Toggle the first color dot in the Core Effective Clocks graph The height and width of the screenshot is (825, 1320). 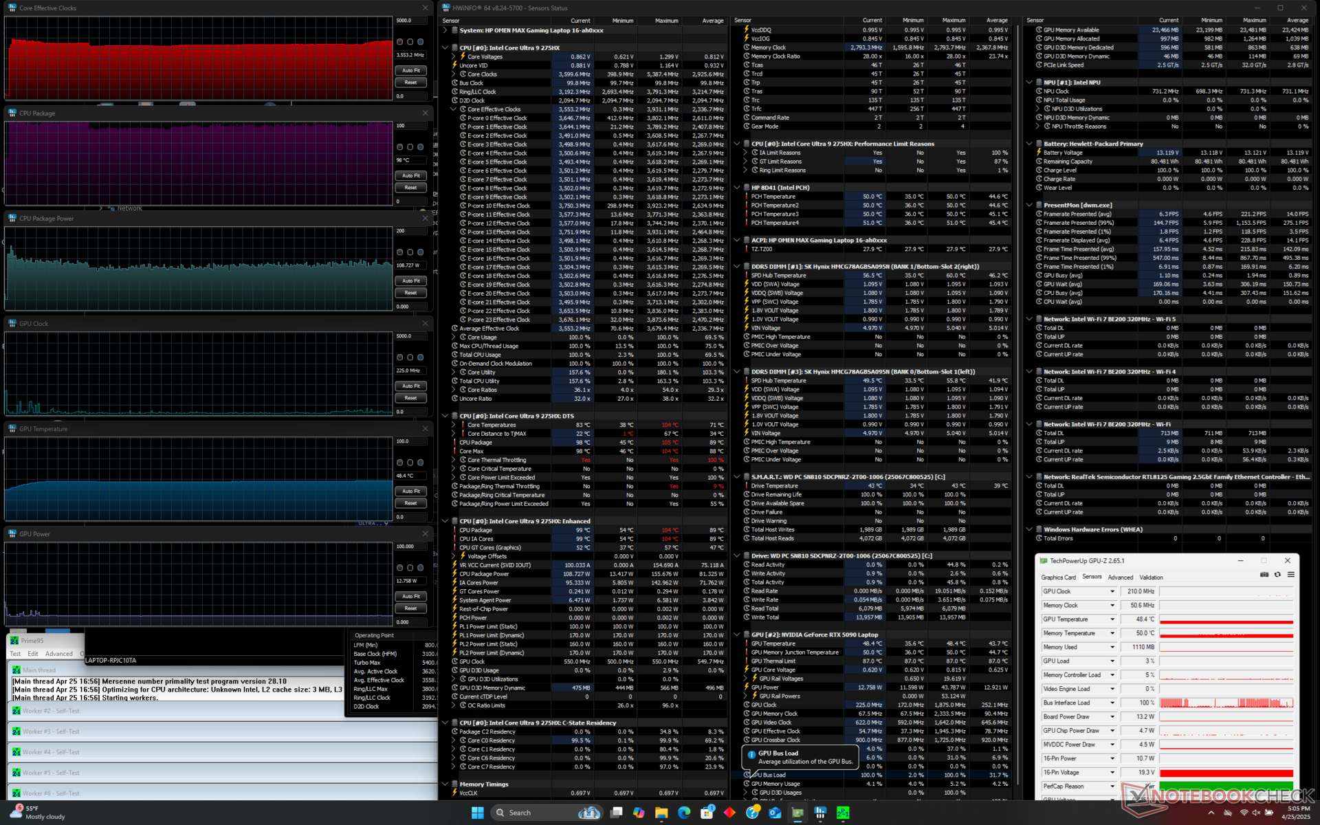click(400, 42)
